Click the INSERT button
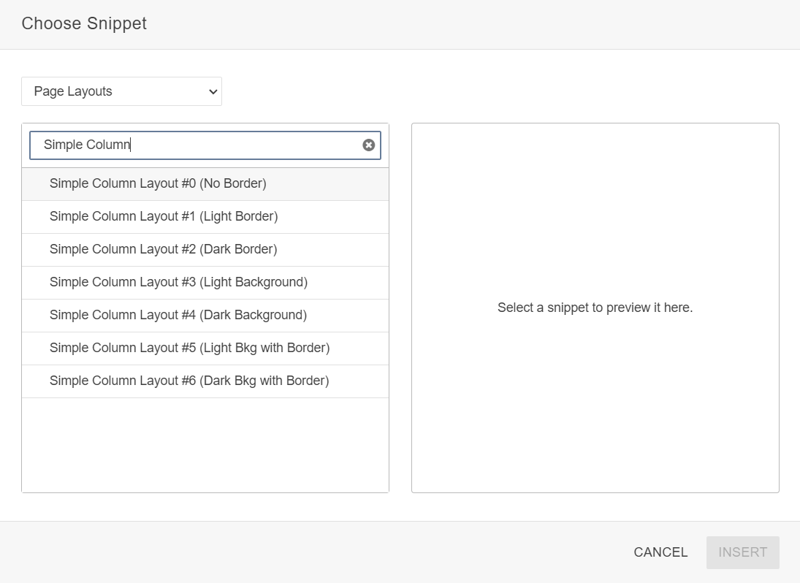This screenshot has width=800, height=583. 742,552
